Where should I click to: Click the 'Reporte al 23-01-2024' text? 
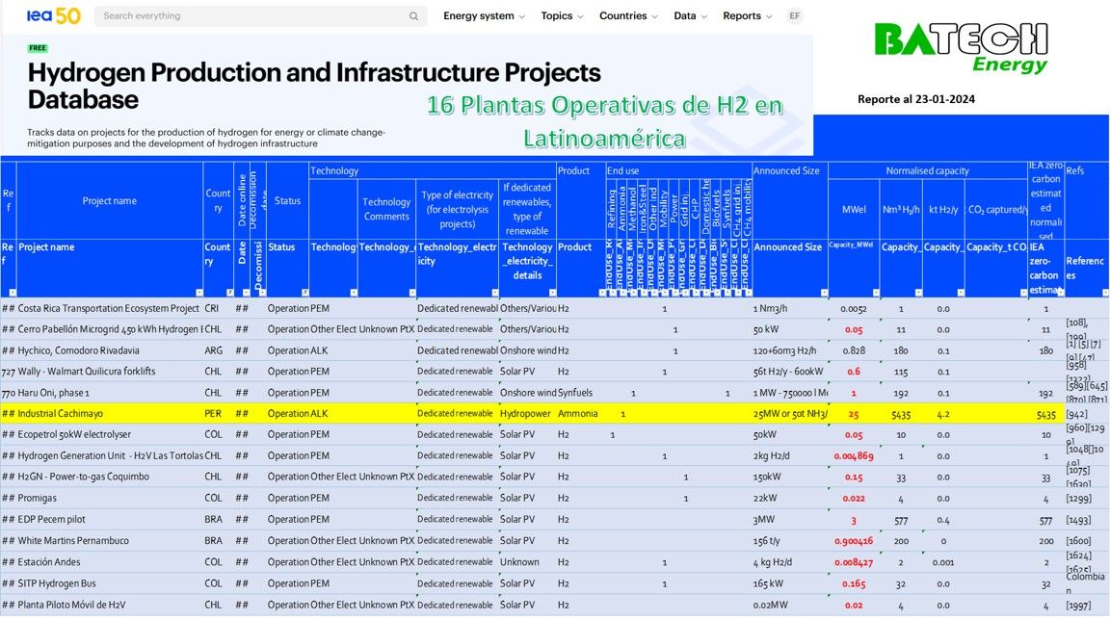916,99
